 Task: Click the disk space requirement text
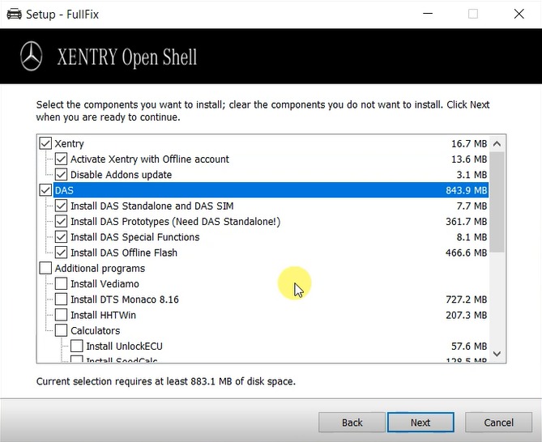(x=166, y=381)
